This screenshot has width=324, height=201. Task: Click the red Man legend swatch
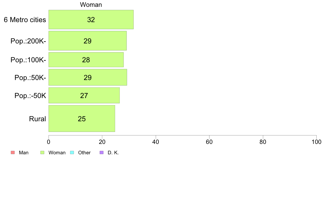13,153
